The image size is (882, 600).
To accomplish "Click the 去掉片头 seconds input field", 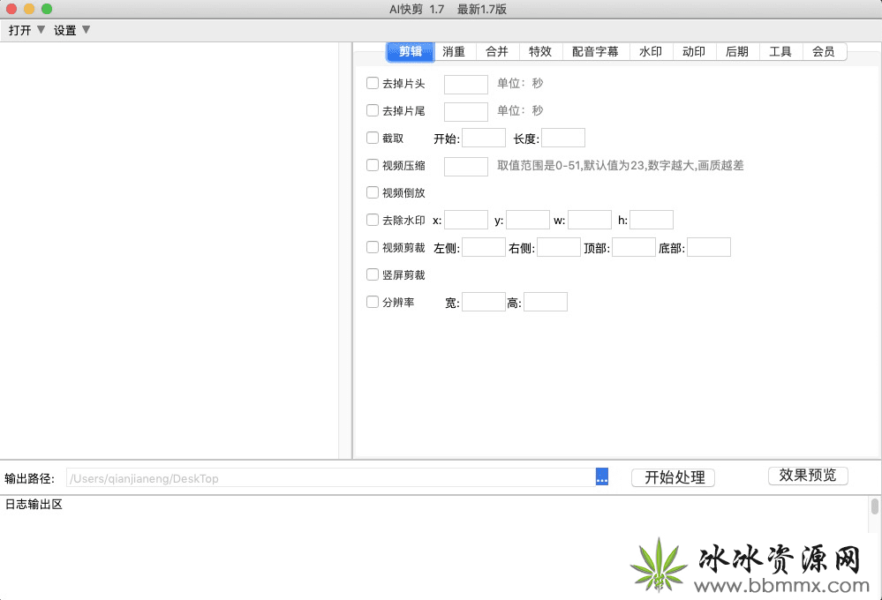I will pyautogui.click(x=466, y=85).
